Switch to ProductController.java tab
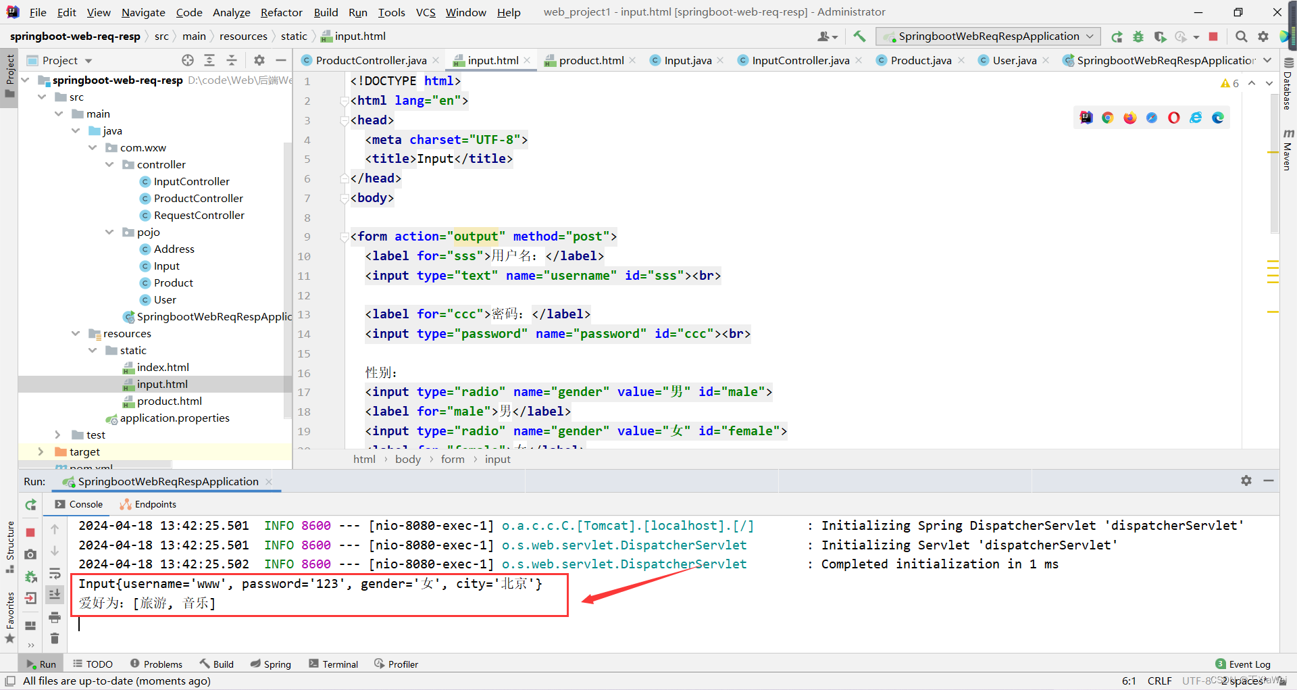This screenshot has height=690, width=1297. [x=371, y=60]
